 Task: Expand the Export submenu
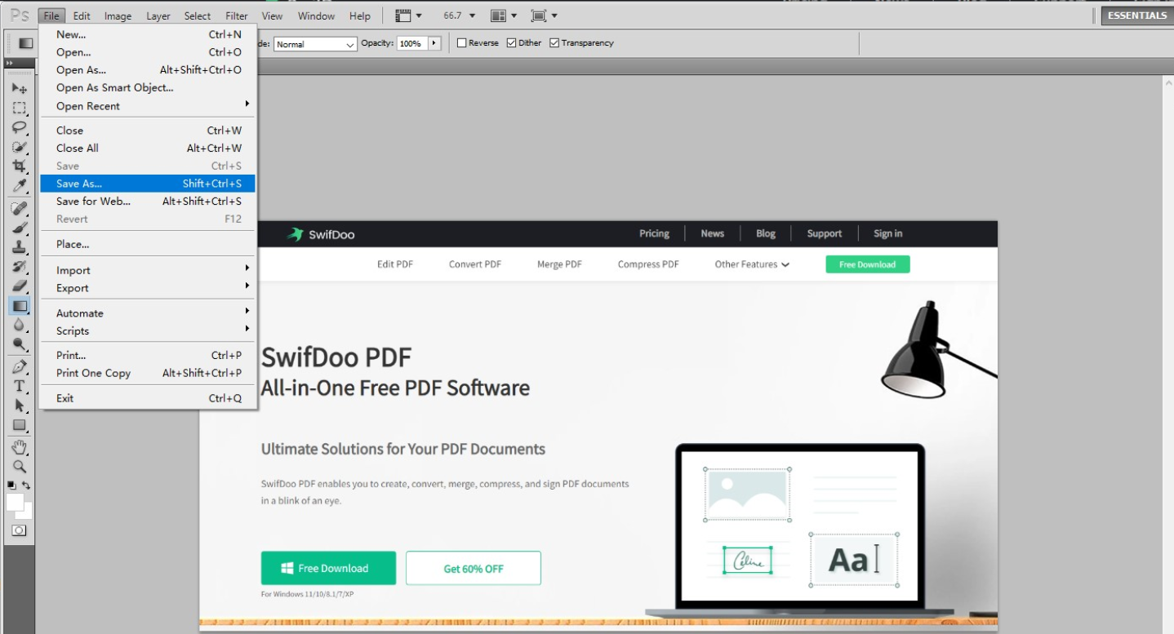coord(149,288)
